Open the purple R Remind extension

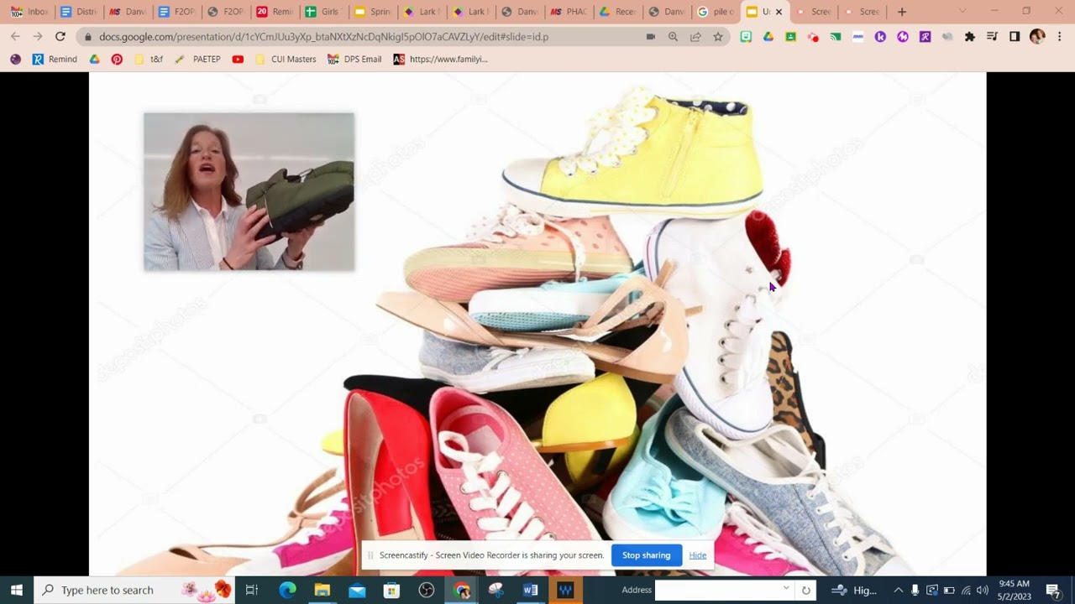click(x=925, y=37)
